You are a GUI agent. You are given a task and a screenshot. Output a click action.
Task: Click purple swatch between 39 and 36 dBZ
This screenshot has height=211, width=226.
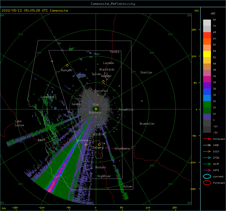(x=207, y=85)
